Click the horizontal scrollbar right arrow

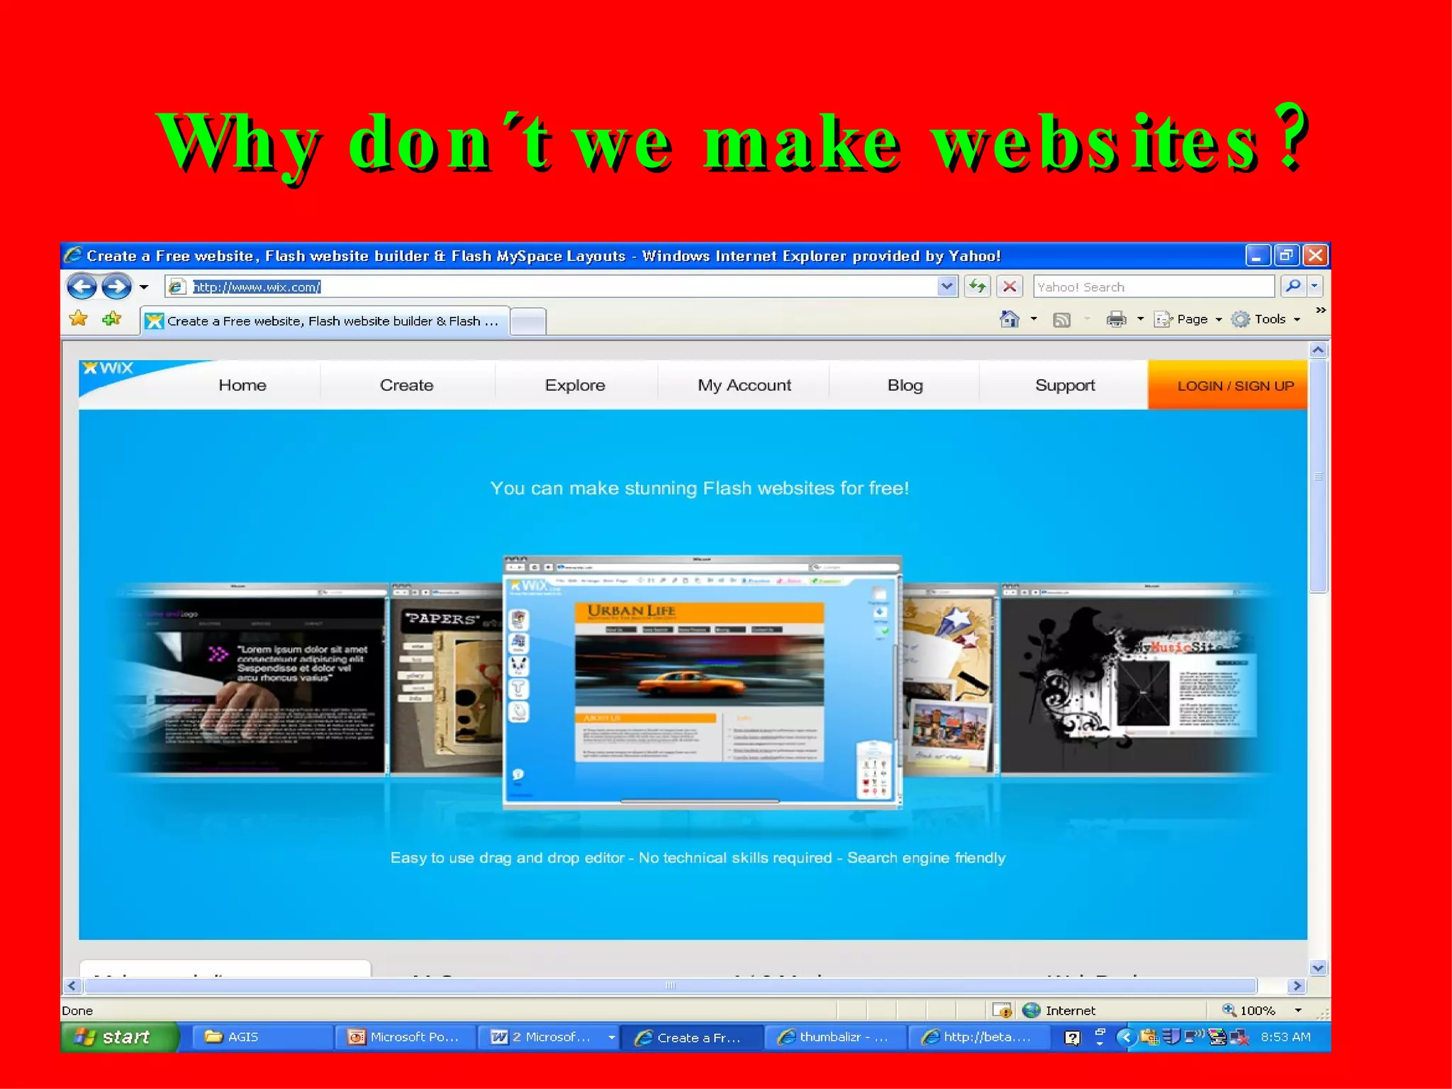(1297, 985)
